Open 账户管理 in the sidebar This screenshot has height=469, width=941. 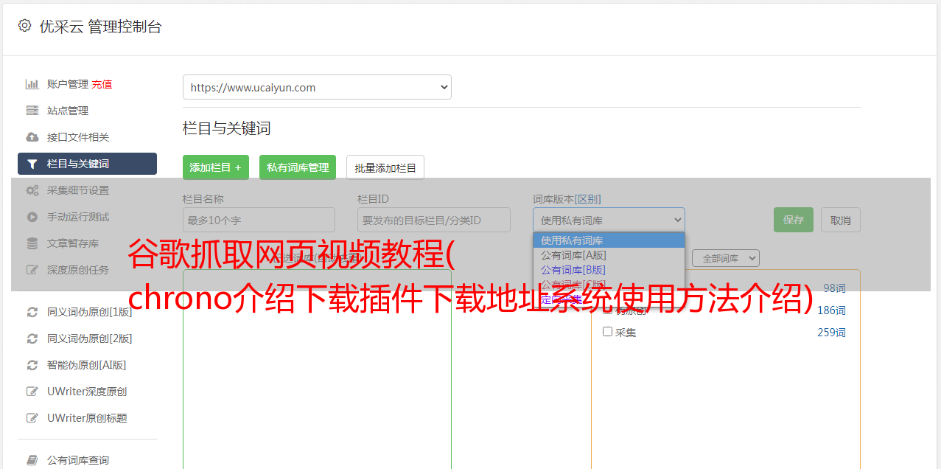(x=68, y=84)
